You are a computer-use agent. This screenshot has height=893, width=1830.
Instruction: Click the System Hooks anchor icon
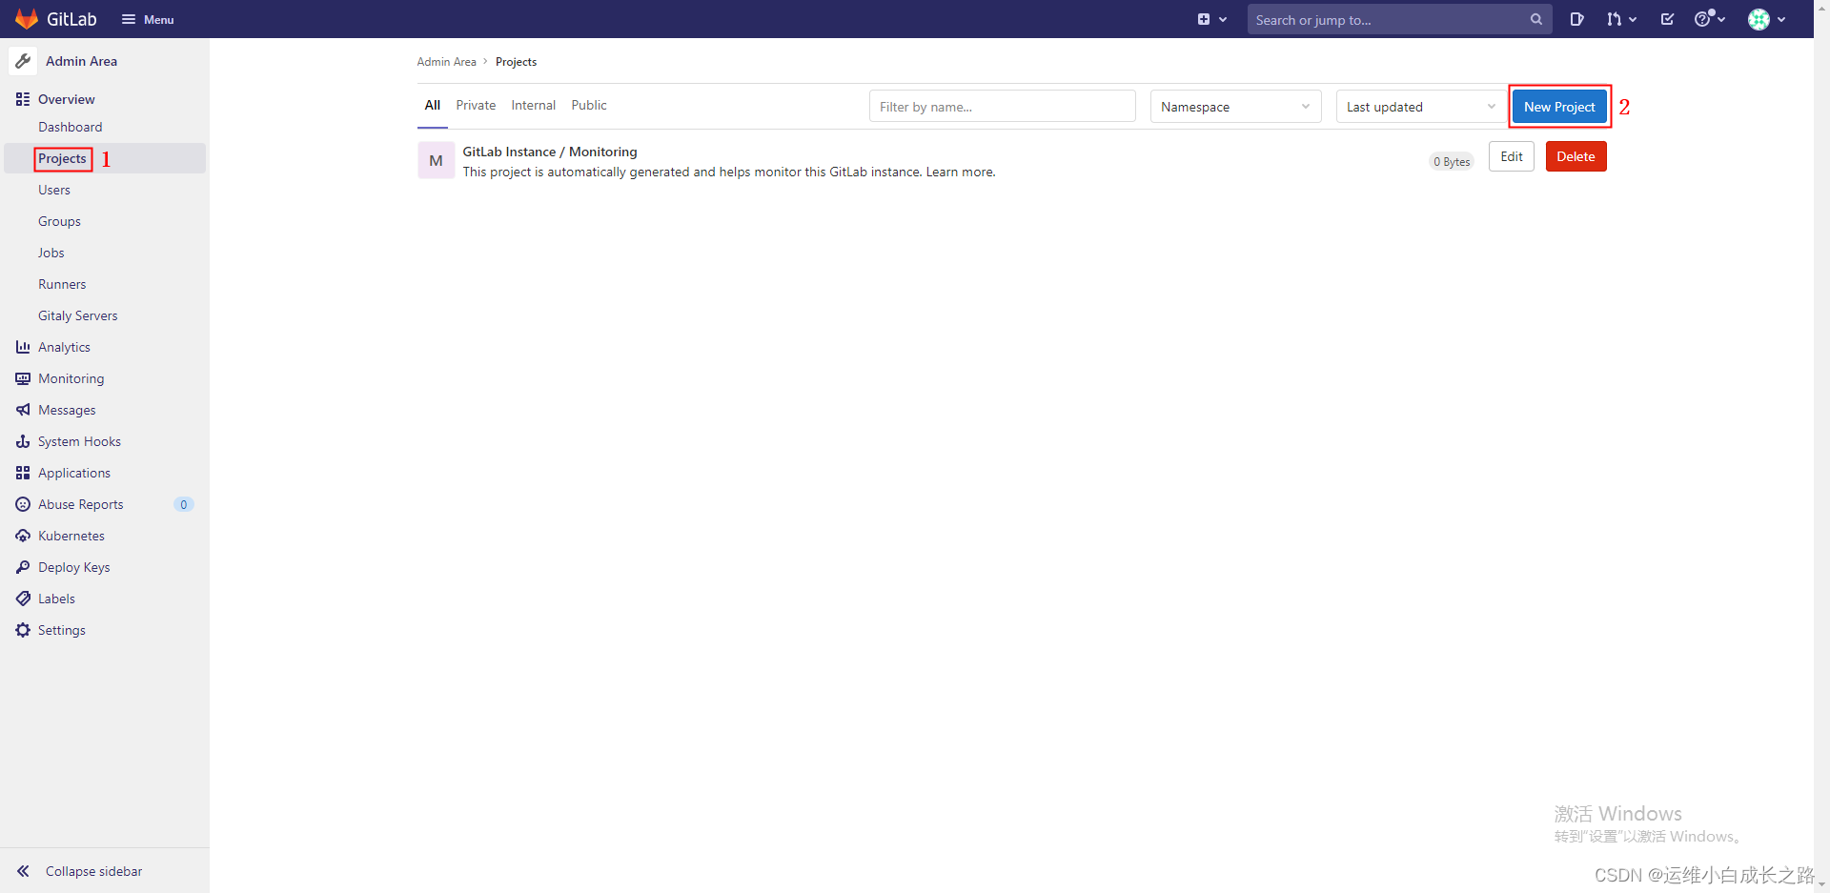click(x=23, y=441)
